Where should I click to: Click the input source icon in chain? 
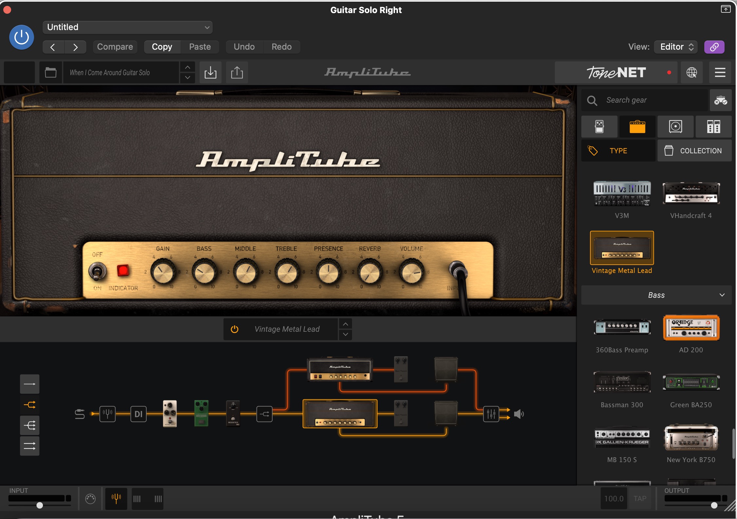click(x=80, y=414)
